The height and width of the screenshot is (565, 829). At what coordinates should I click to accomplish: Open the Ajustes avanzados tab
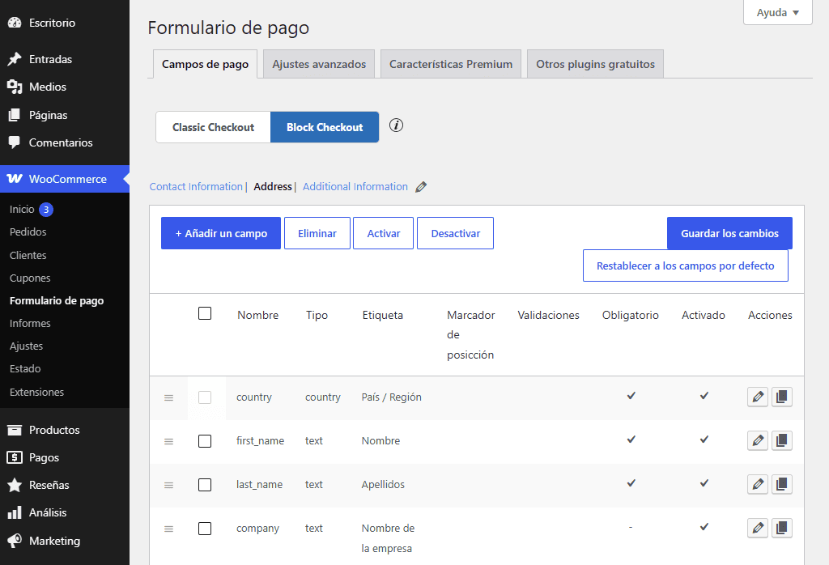click(x=319, y=64)
